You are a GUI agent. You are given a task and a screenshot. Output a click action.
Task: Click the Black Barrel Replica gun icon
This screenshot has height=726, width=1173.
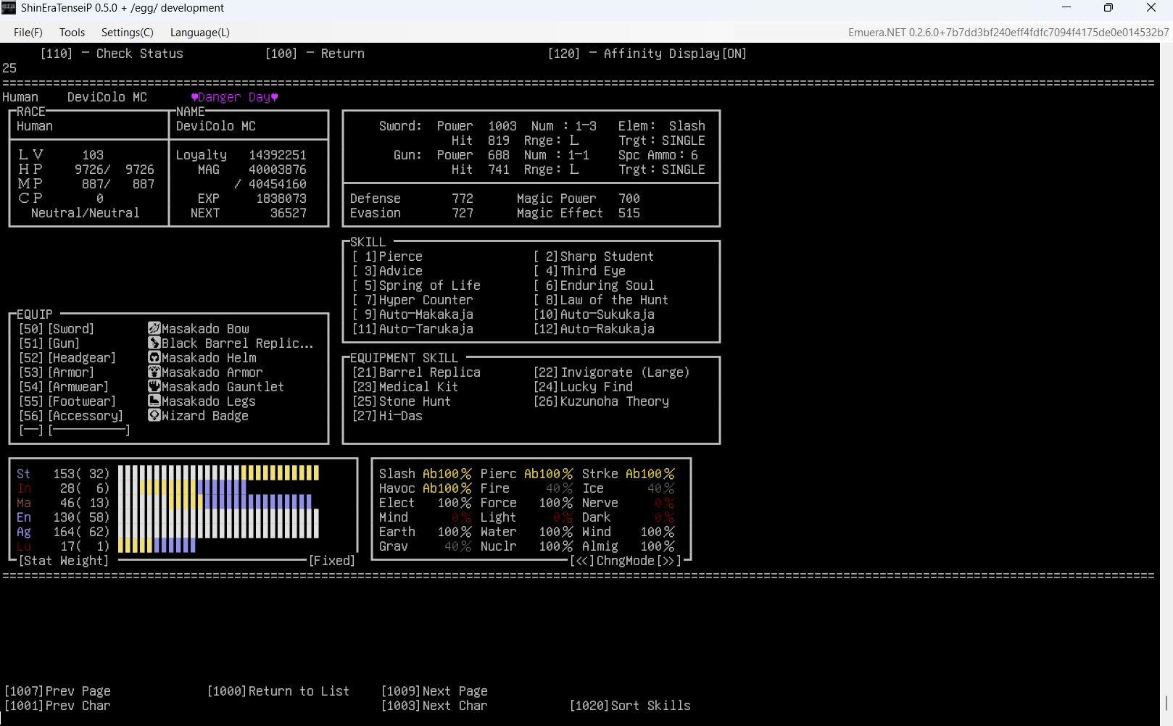154,343
